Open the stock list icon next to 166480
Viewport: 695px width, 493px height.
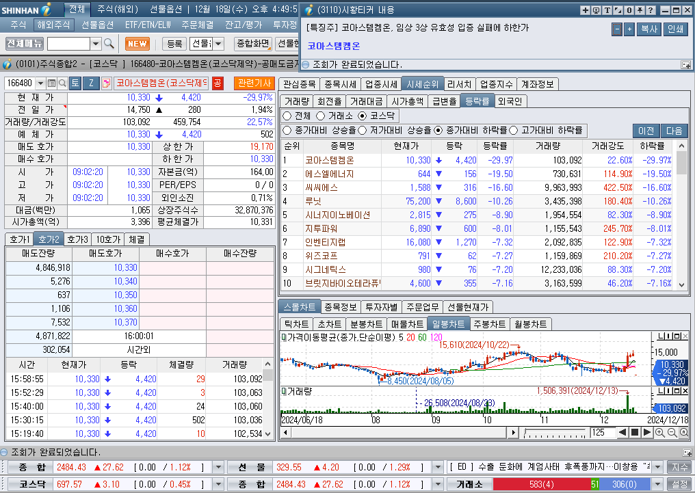(51, 83)
